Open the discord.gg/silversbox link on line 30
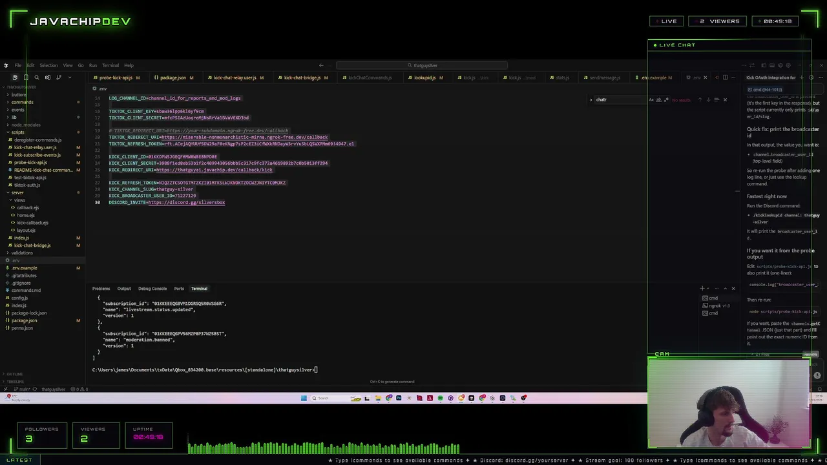The width and height of the screenshot is (827, 465). coord(187,203)
